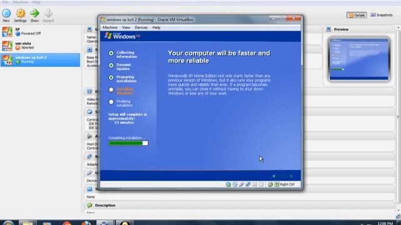Click the Dynamic Update step indicator
The height and width of the screenshot is (225, 401).
[111, 65]
